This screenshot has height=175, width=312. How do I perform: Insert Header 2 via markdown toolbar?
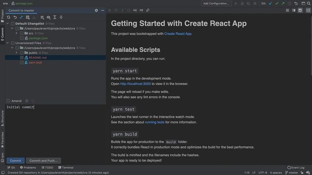click(141, 10)
